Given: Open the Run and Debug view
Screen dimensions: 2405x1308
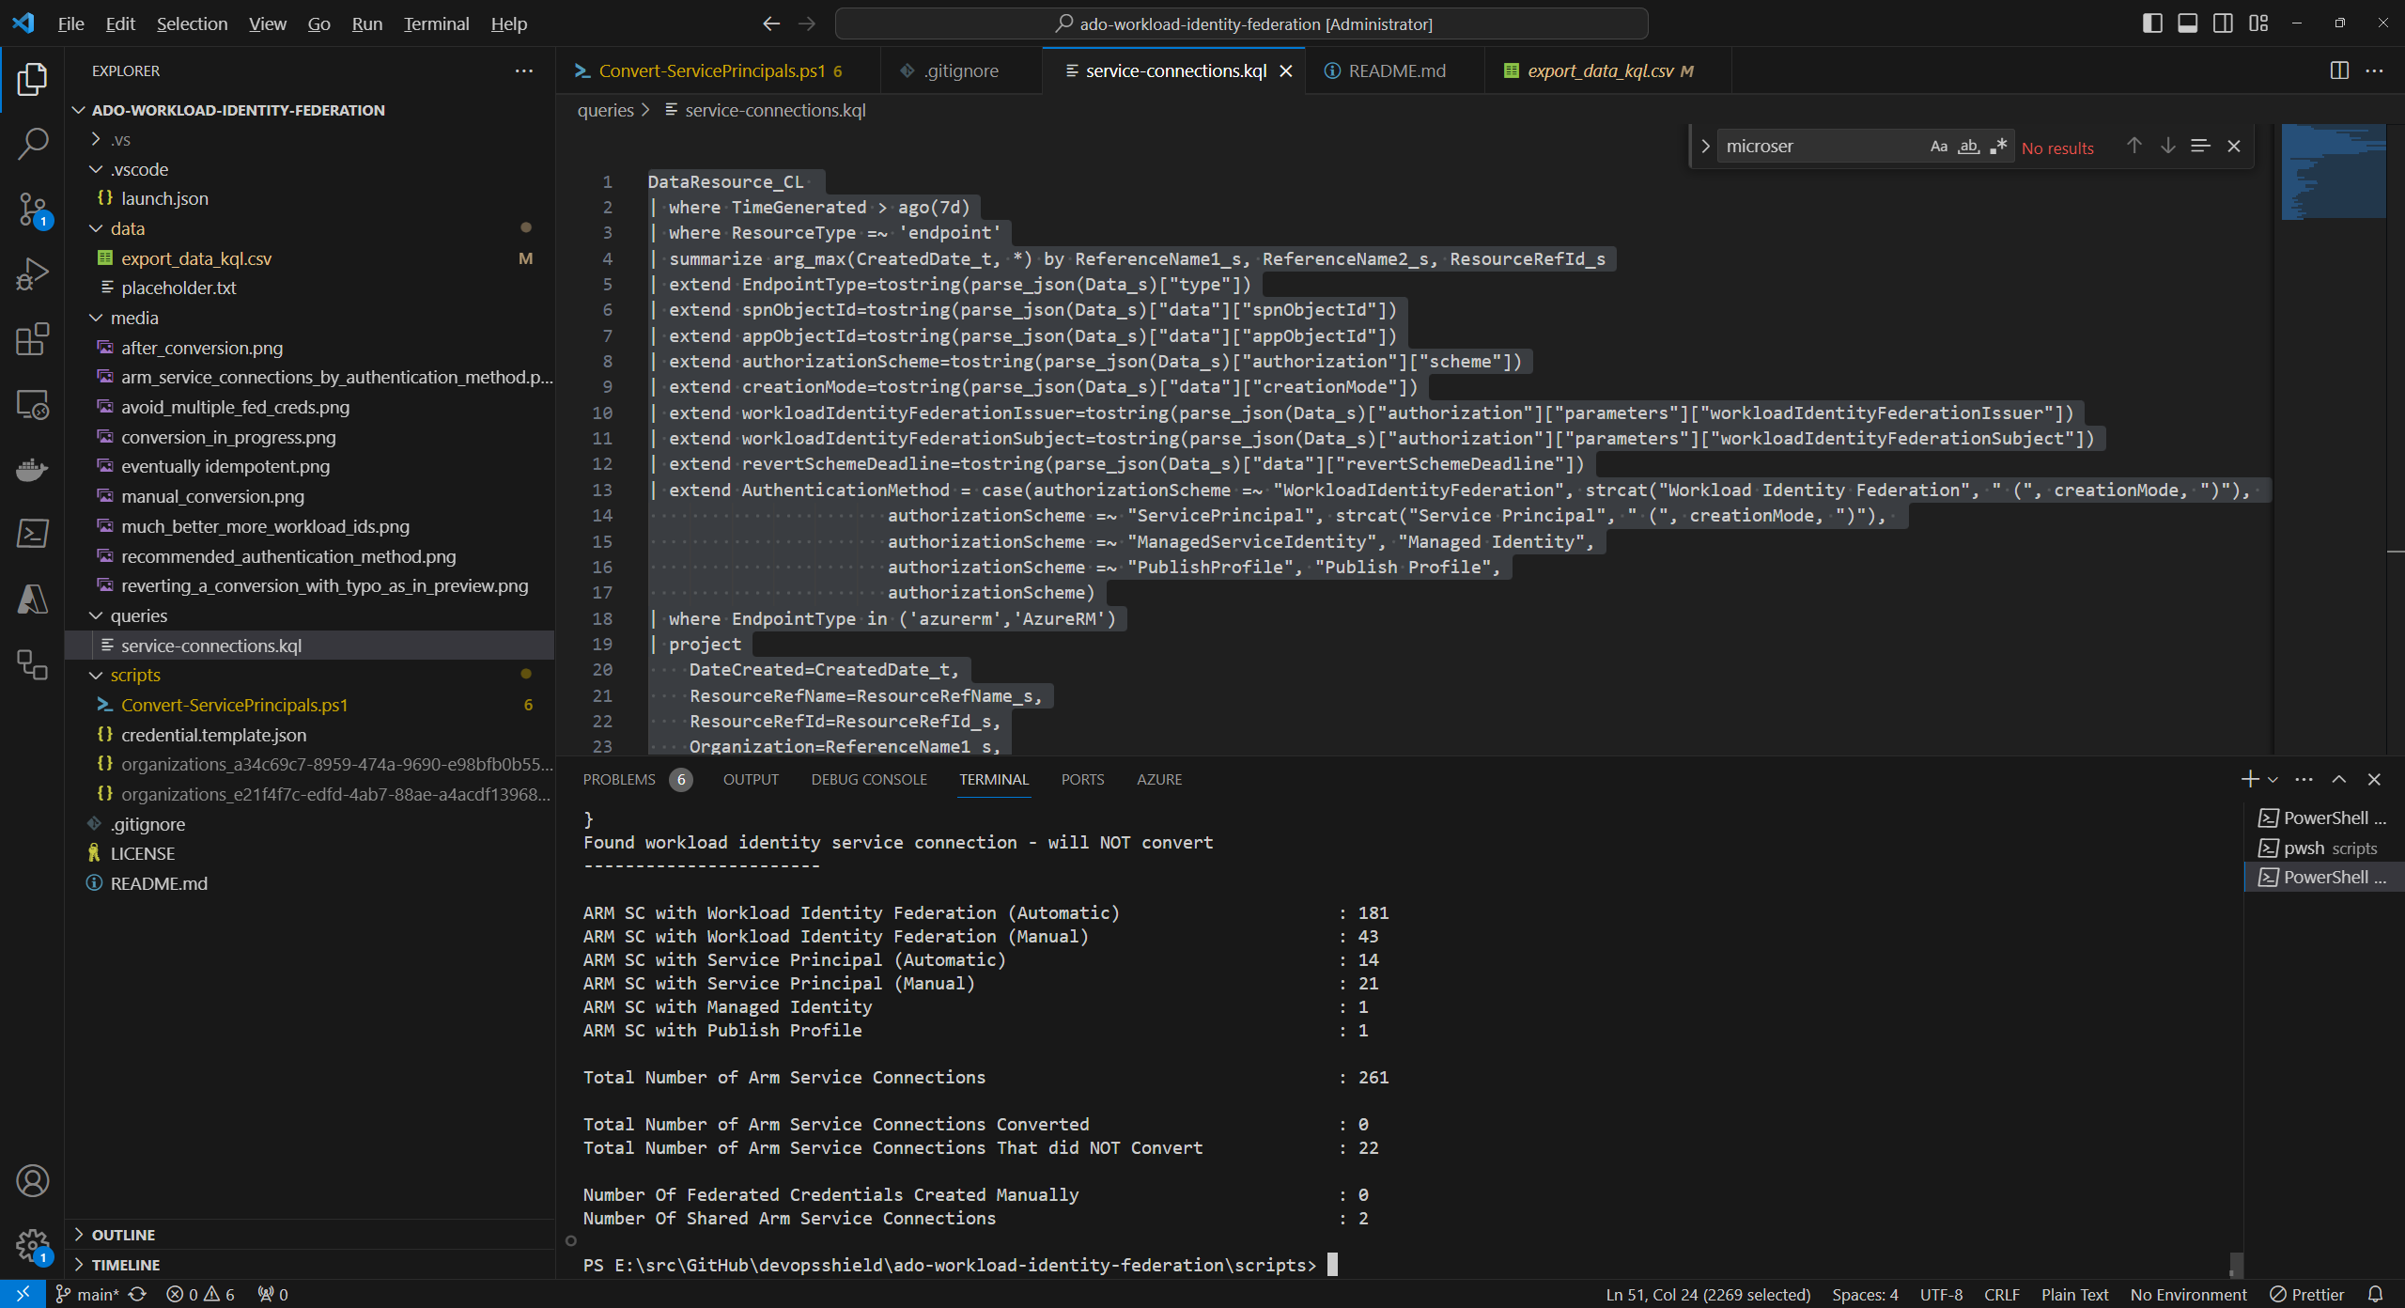Looking at the screenshot, I should (x=32, y=273).
